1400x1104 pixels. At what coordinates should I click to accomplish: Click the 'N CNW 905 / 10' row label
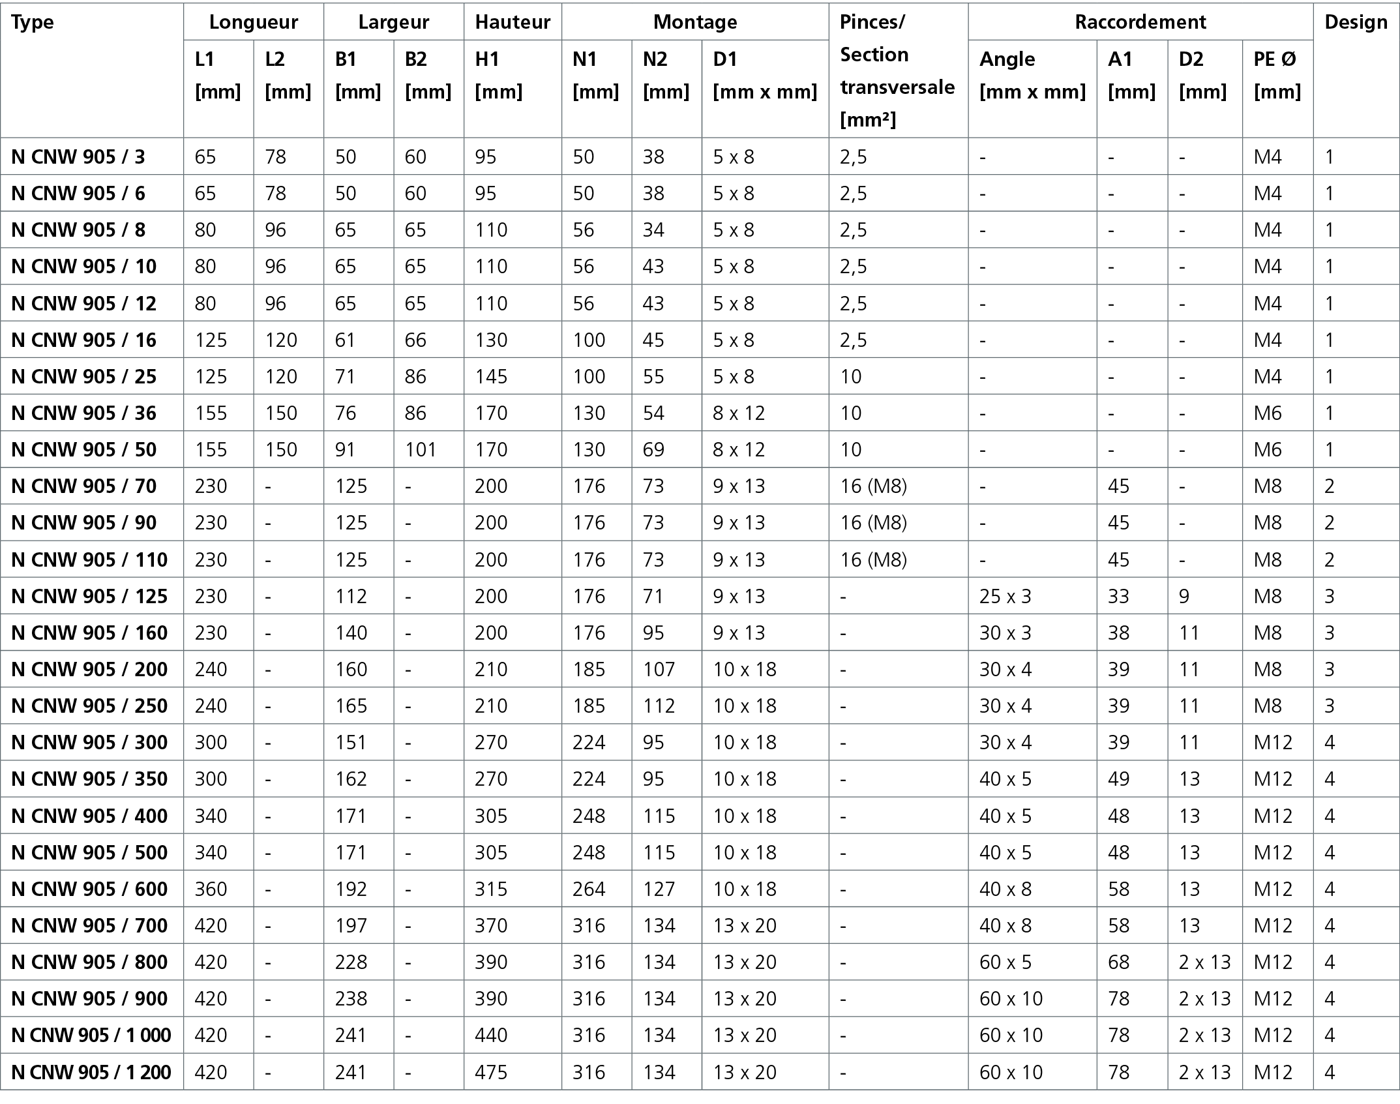coord(84,266)
